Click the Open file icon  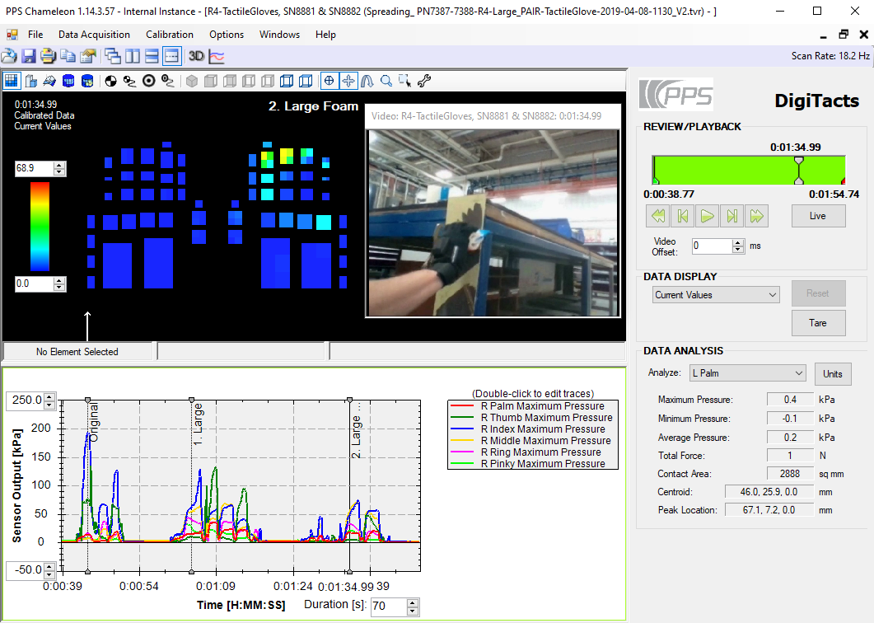point(9,56)
